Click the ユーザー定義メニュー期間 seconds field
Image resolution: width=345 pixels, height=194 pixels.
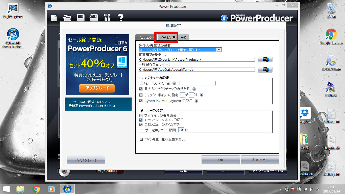point(181,130)
